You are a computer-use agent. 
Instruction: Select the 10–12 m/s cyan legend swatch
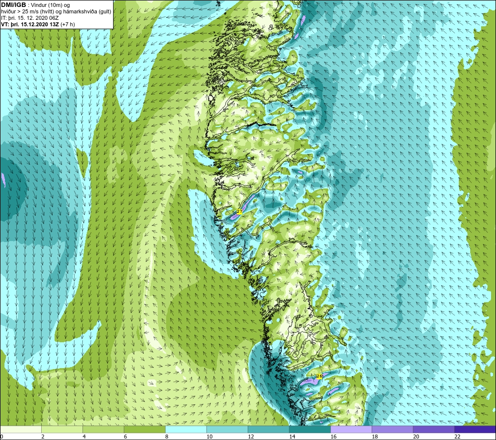[x=227, y=429]
